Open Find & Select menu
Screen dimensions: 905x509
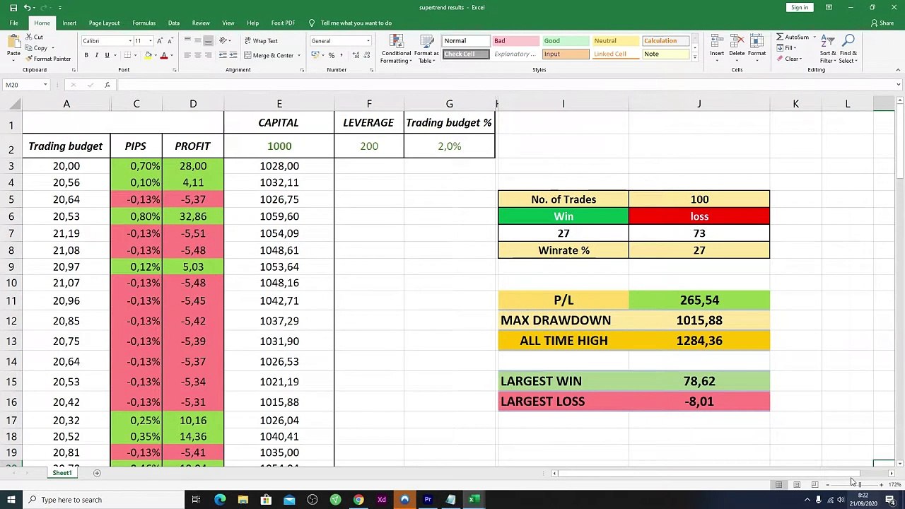848,48
